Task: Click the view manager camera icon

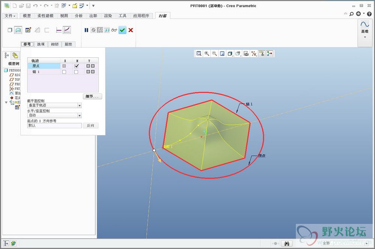Action: pos(246,54)
